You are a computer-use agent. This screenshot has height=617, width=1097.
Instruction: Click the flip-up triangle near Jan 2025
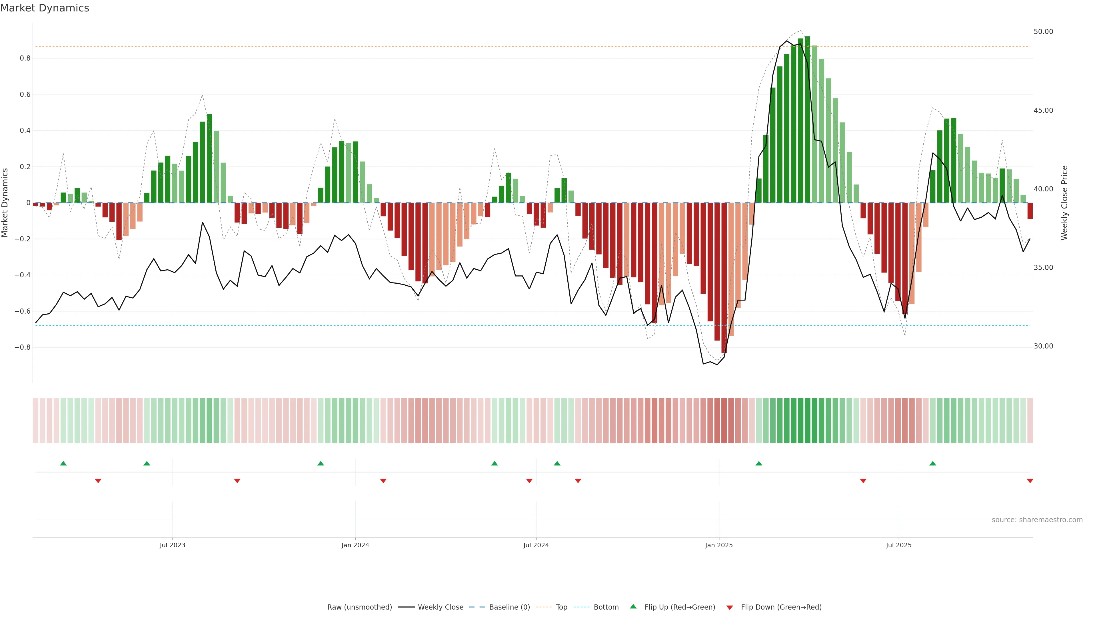coord(759,463)
